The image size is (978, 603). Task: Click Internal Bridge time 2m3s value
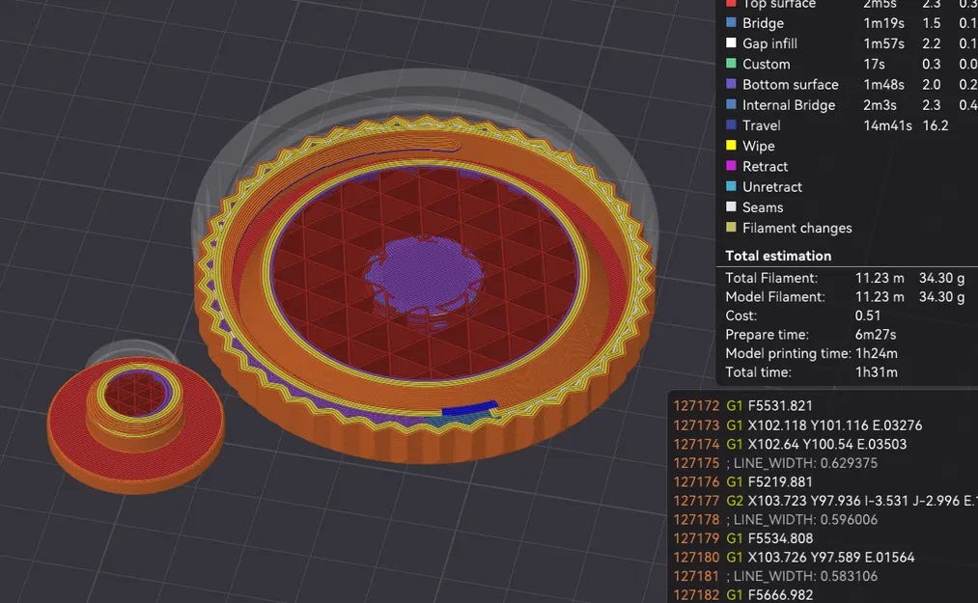[x=880, y=105]
